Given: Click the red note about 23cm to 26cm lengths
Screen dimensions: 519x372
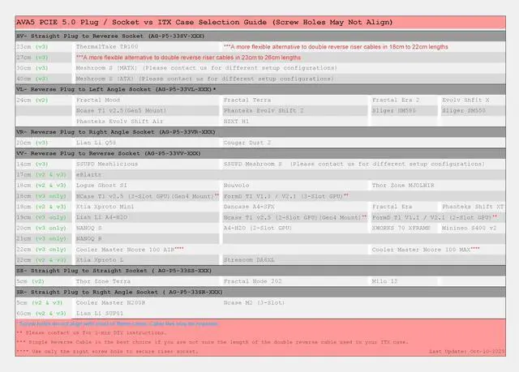Looking at the screenshot, I should click(x=188, y=58).
